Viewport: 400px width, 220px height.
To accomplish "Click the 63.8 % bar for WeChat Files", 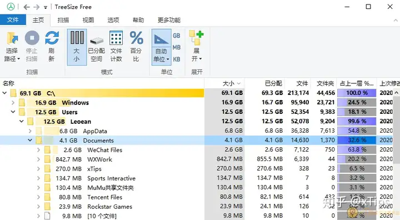I will coord(357,149).
